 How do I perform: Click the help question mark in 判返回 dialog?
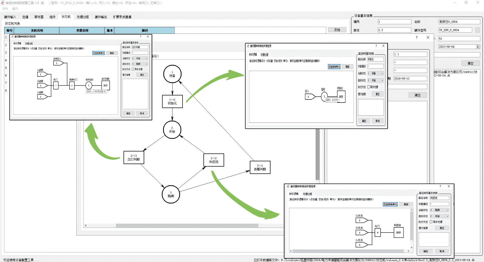point(440,186)
